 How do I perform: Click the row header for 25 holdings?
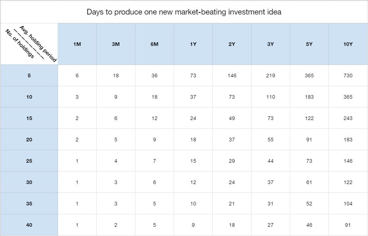point(29,161)
